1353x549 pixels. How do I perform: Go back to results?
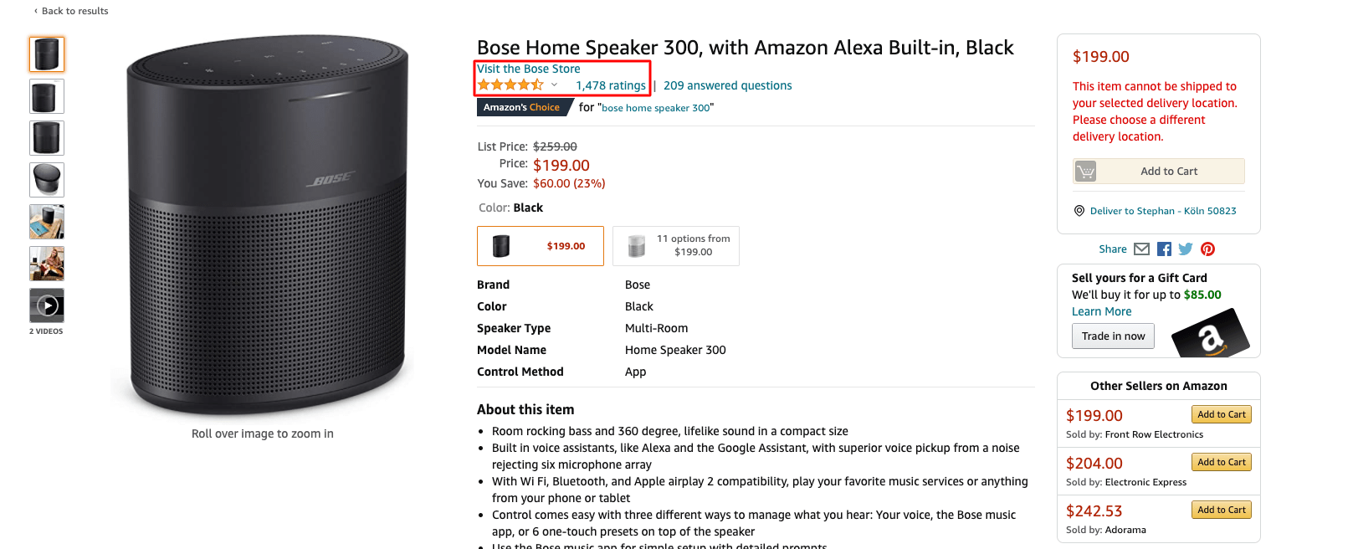[x=74, y=11]
